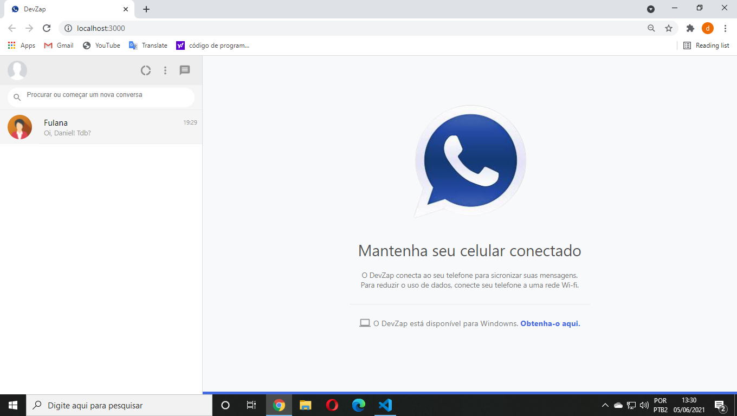
Task: Open the tab search dropdown arrow
Action: coord(651,9)
